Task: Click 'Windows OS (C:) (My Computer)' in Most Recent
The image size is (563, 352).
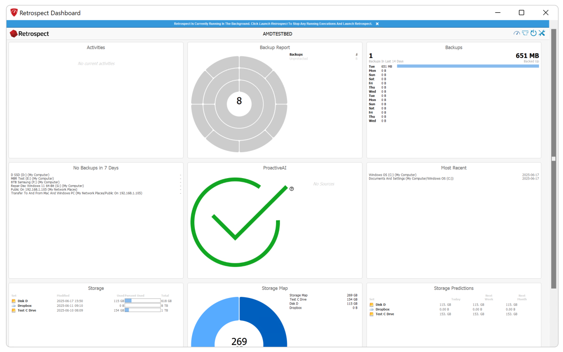Action: click(x=393, y=175)
